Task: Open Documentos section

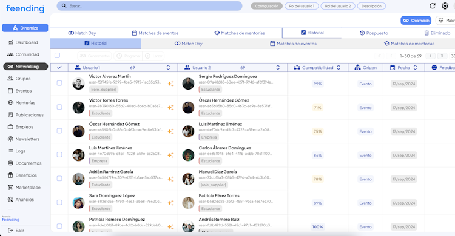Action: [x=24, y=163]
